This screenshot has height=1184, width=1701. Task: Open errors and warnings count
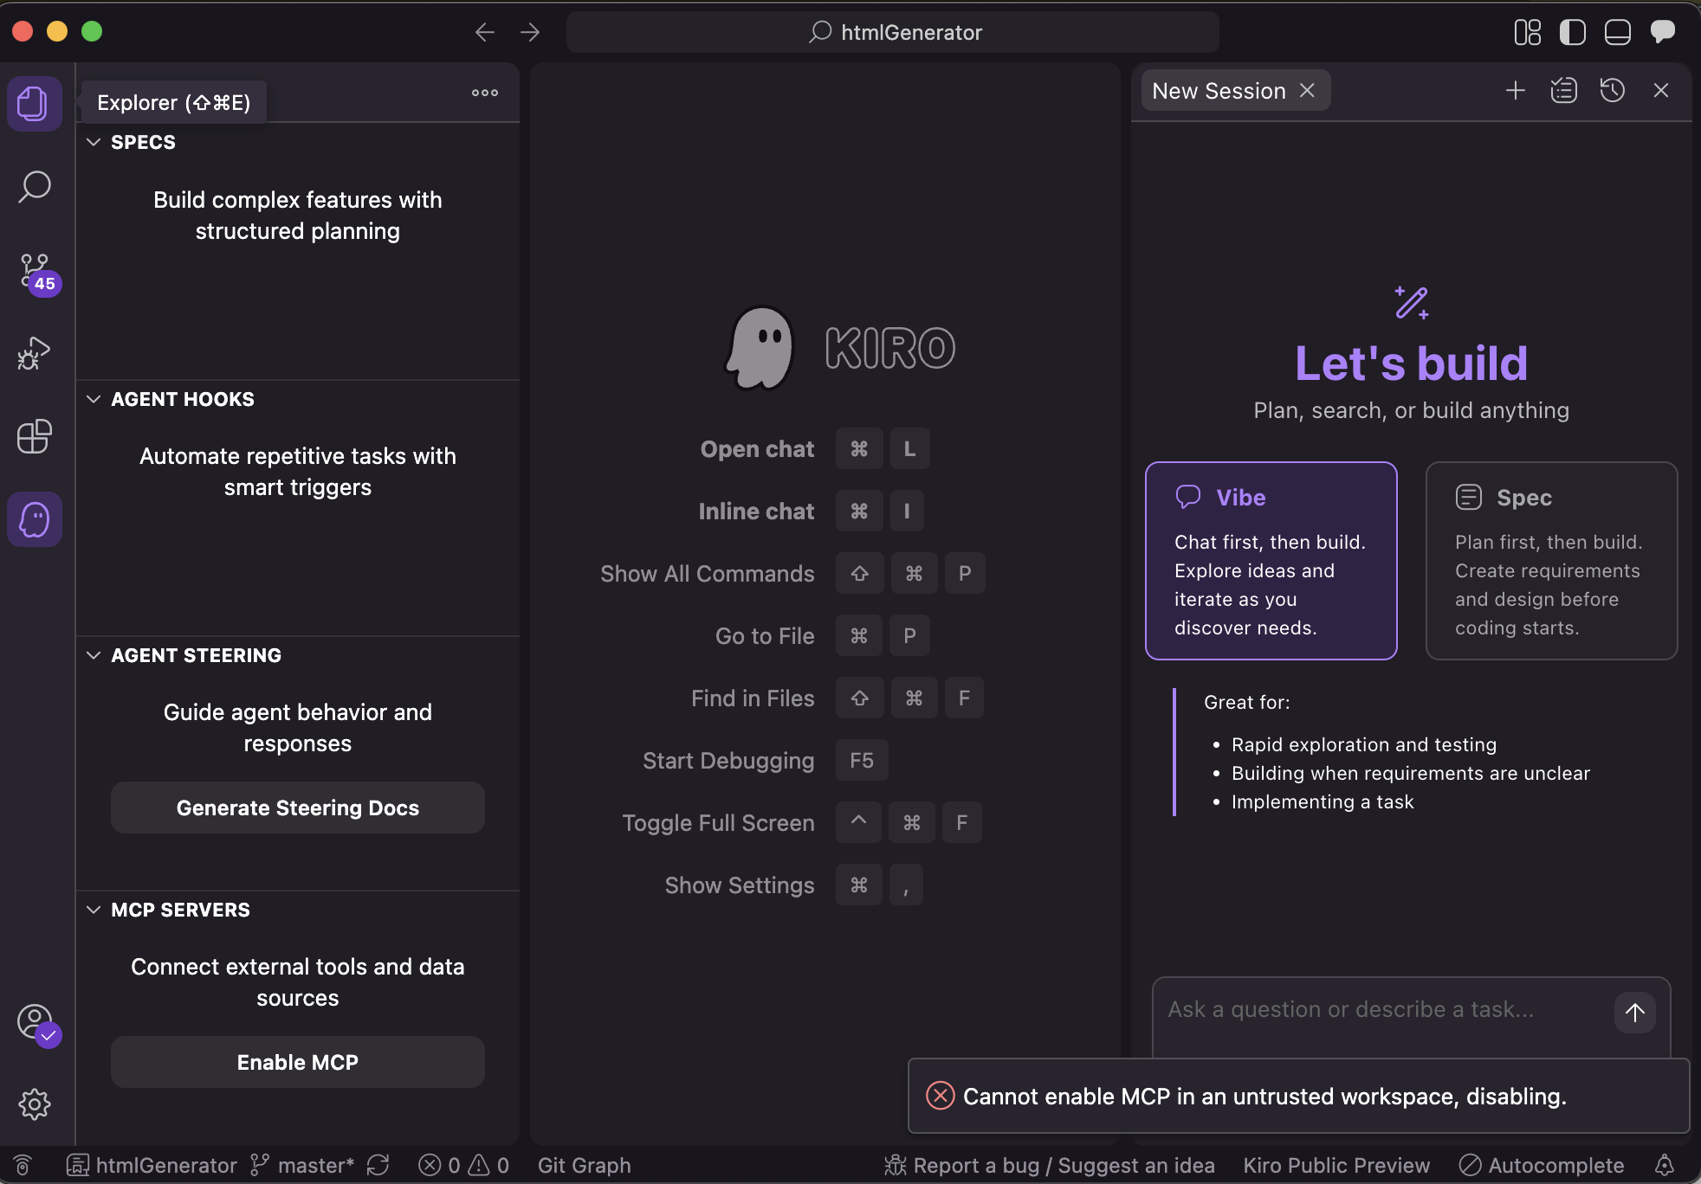tap(464, 1165)
